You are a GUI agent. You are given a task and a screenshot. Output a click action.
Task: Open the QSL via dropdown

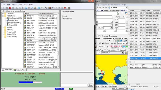pyautogui.click(x=111, y=28)
